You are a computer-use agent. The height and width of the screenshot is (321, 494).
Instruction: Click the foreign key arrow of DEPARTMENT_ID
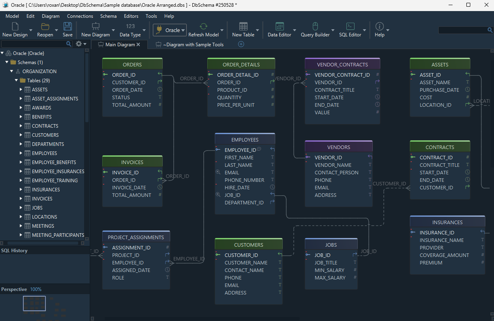point(272,202)
